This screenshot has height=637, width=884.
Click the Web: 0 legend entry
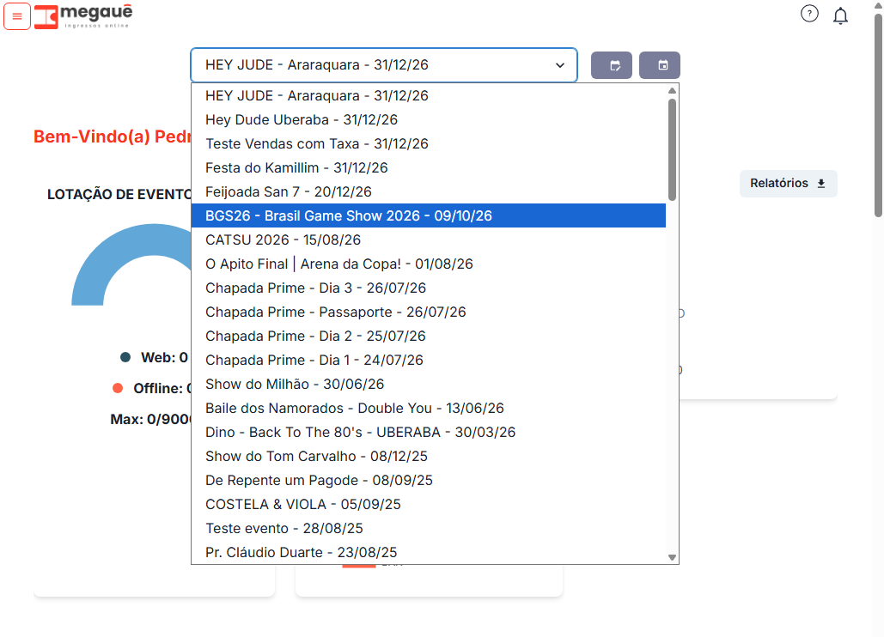pos(154,358)
